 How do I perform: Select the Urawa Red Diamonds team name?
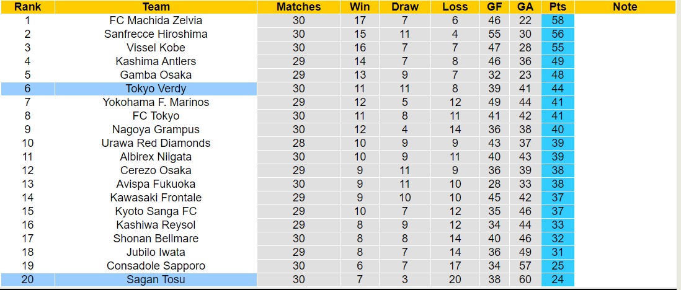click(156, 143)
